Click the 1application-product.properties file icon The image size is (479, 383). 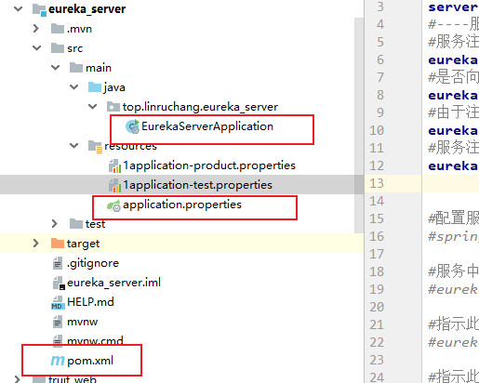pyautogui.click(x=114, y=165)
